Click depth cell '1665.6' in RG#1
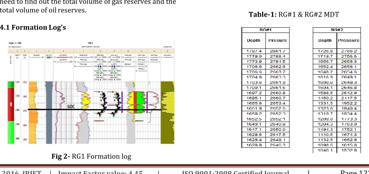Image resolution: width=369 pixels, height=174 pixels. click(x=254, y=103)
